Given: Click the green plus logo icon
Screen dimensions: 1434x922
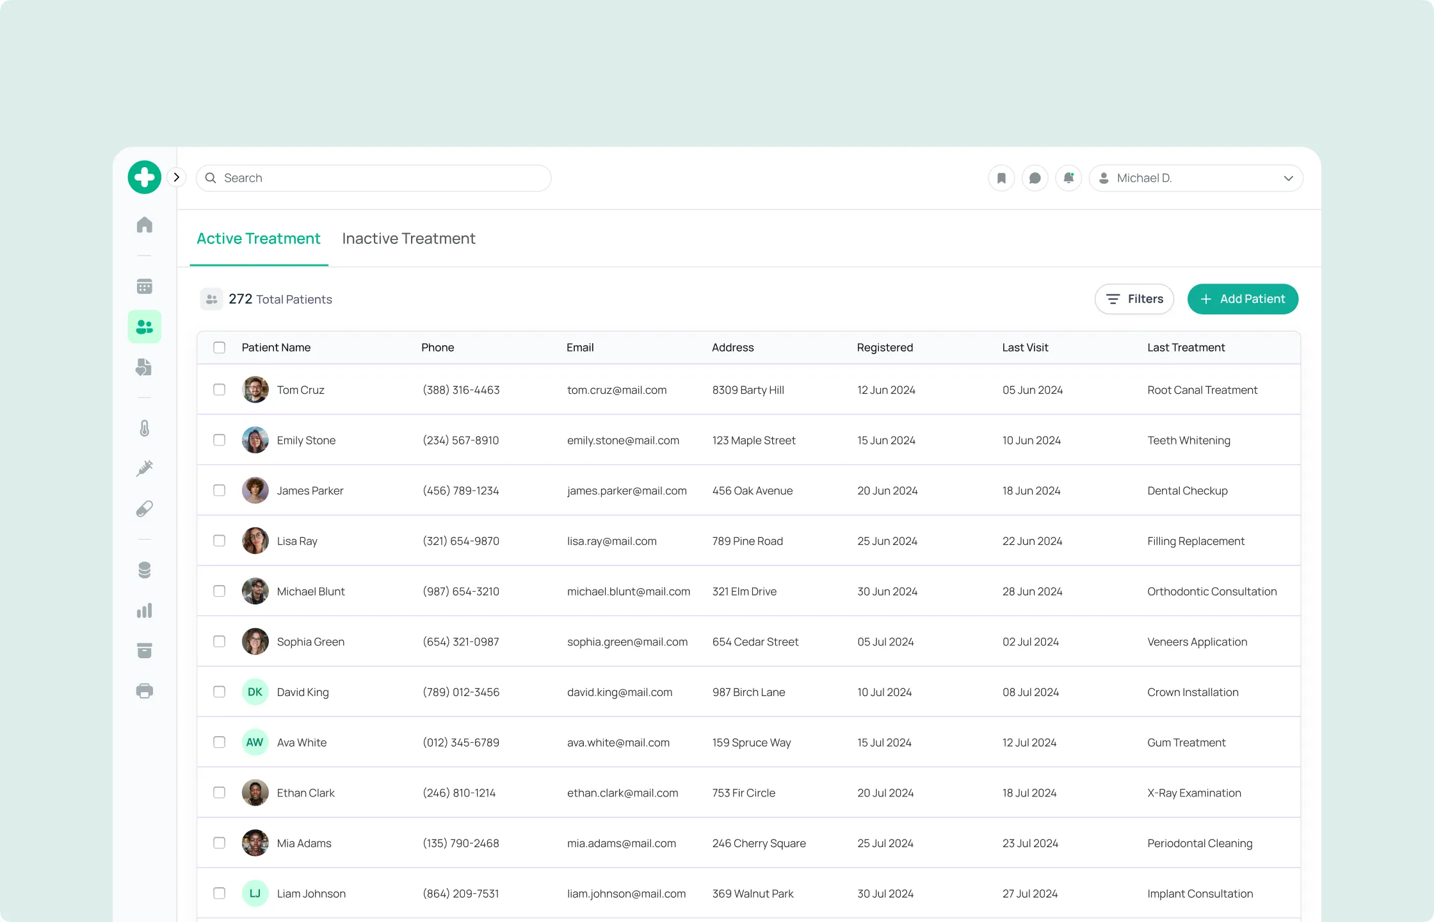Looking at the screenshot, I should (x=145, y=177).
